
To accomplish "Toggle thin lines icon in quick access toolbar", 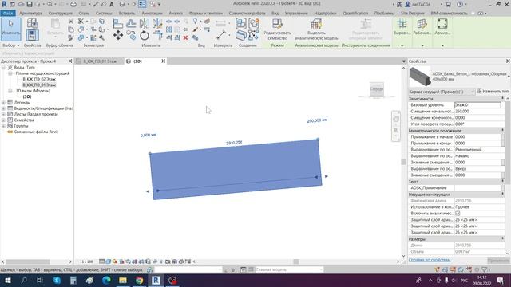I will 142,4.
